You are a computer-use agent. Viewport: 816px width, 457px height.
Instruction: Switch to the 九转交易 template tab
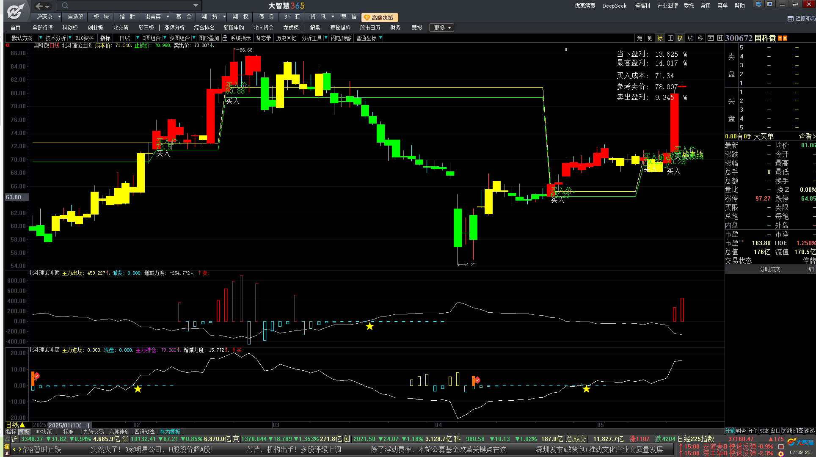point(94,432)
